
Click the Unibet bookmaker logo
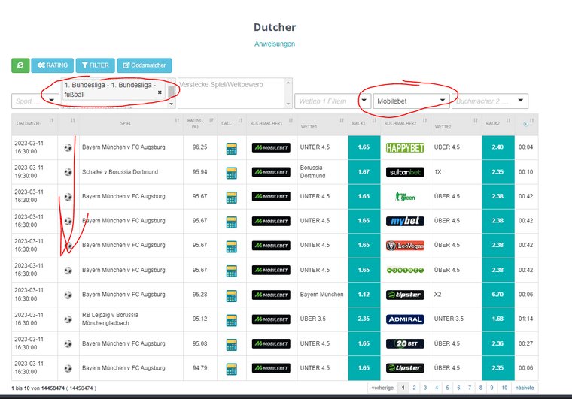pyautogui.click(x=405, y=270)
